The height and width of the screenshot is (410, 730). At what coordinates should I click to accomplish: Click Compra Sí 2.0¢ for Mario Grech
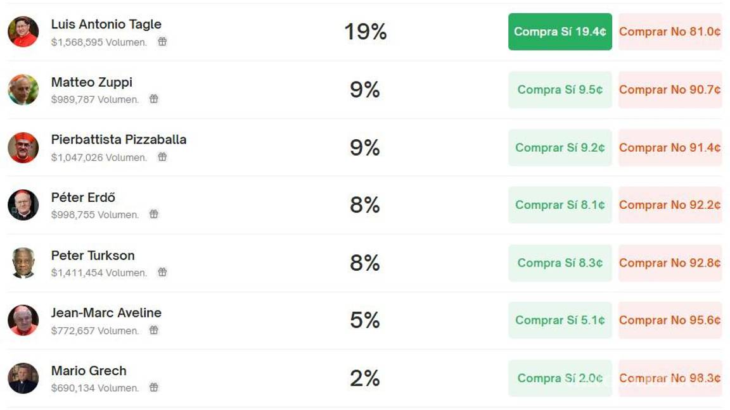(x=560, y=378)
